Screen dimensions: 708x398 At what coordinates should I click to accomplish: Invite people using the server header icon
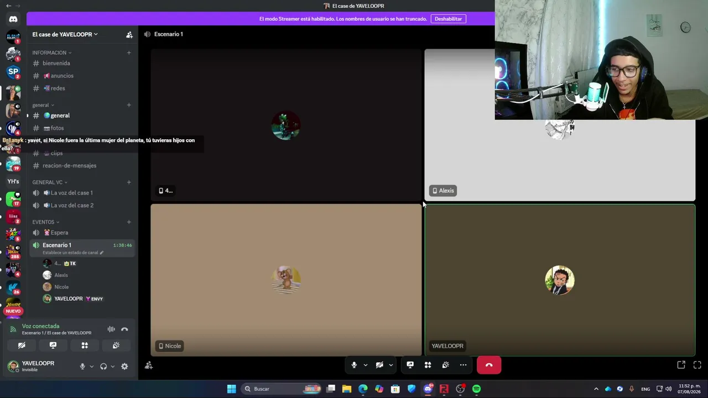pos(129,34)
